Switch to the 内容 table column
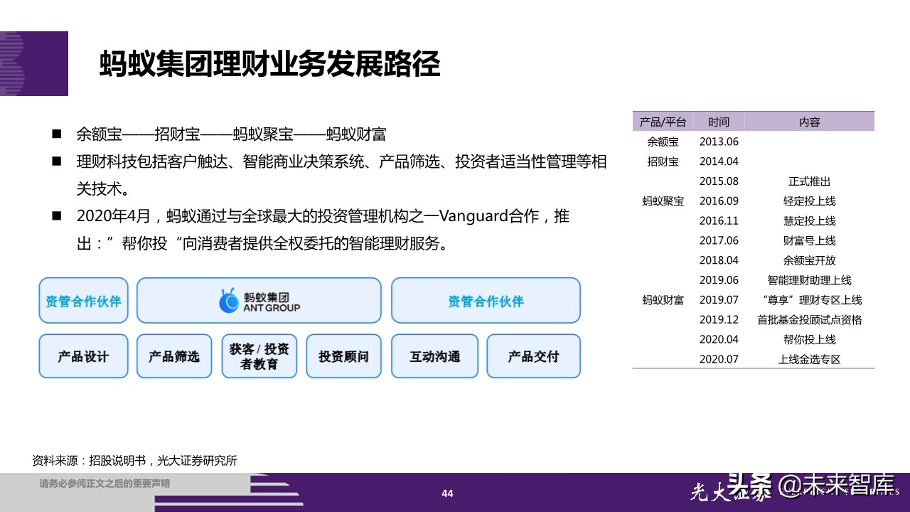 click(x=810, y=122)
